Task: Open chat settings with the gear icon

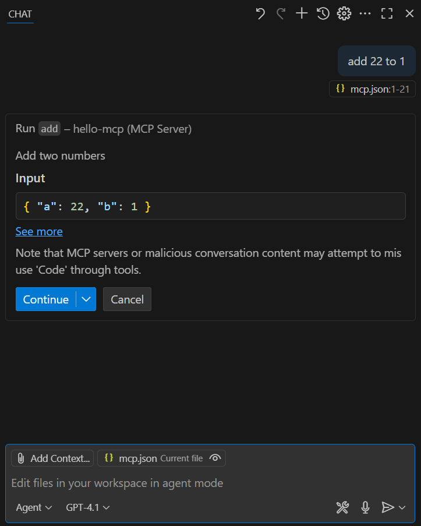Action: [344, 13]
